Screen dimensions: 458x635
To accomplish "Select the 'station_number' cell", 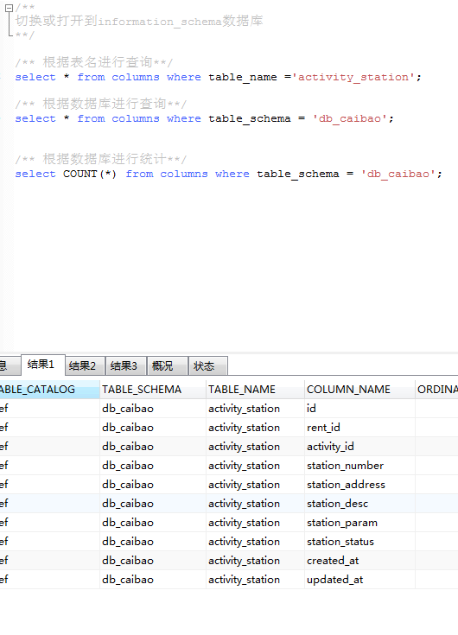I will [x=359, y=466].
